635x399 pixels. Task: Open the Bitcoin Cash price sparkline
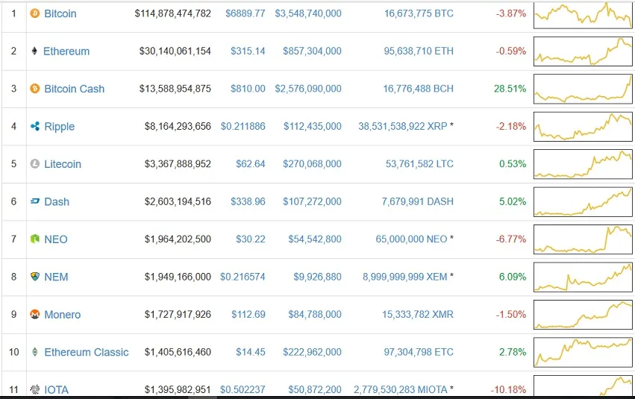click(x=583, y=89)
